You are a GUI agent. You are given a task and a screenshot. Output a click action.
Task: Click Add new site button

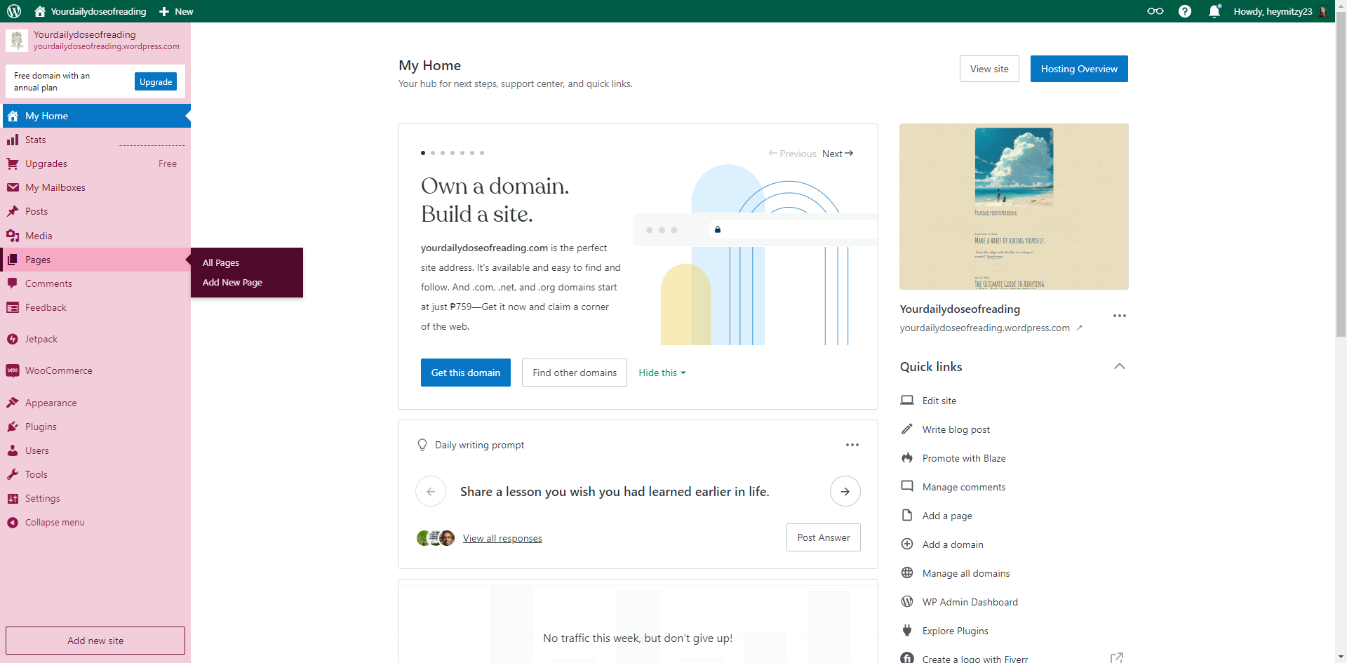click(x=95, y=641)
